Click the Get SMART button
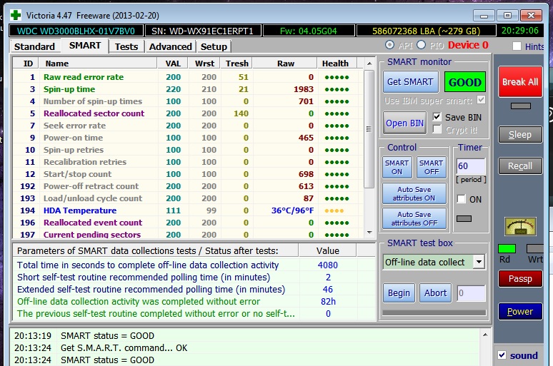The height and width of the screenshot is (366, 553). 409,81
